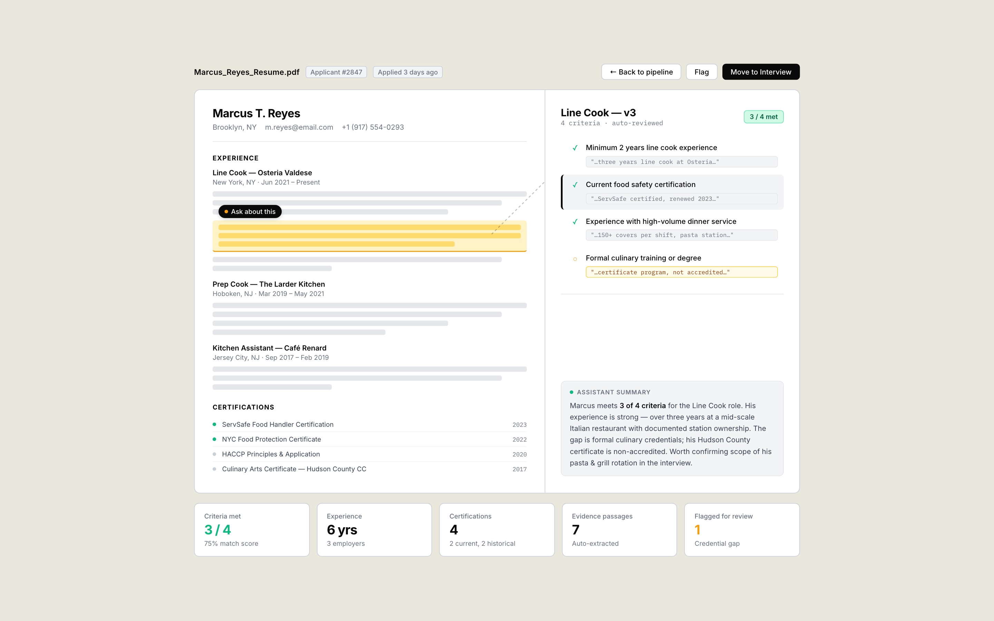Click amber circle for culinary training criterion
The width and height of the screenshot is (994, 621).
click(x=575, y=259)
